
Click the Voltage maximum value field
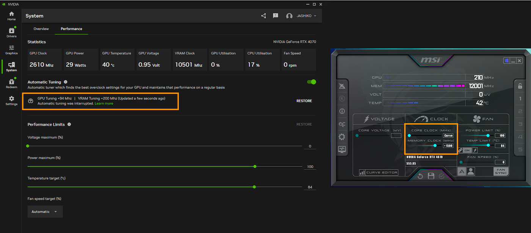coord(310,146)
